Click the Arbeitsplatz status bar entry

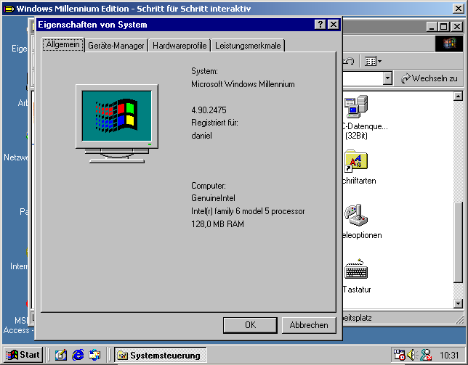tap(358, 318)
